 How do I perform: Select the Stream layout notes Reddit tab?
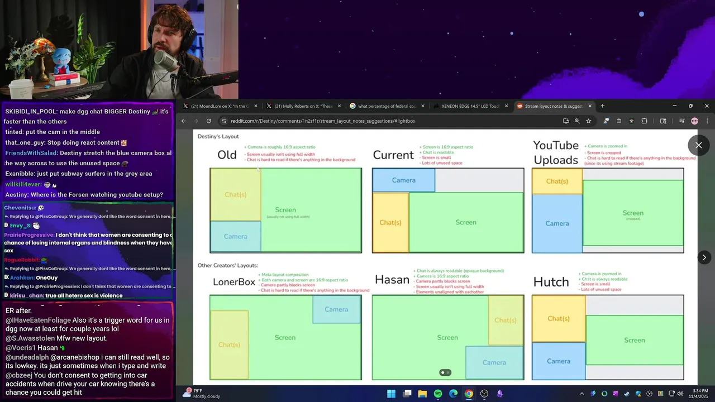(553, 106)
